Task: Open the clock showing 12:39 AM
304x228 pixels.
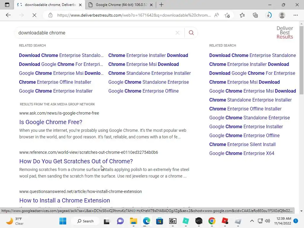Action: (x=283, y=221)
